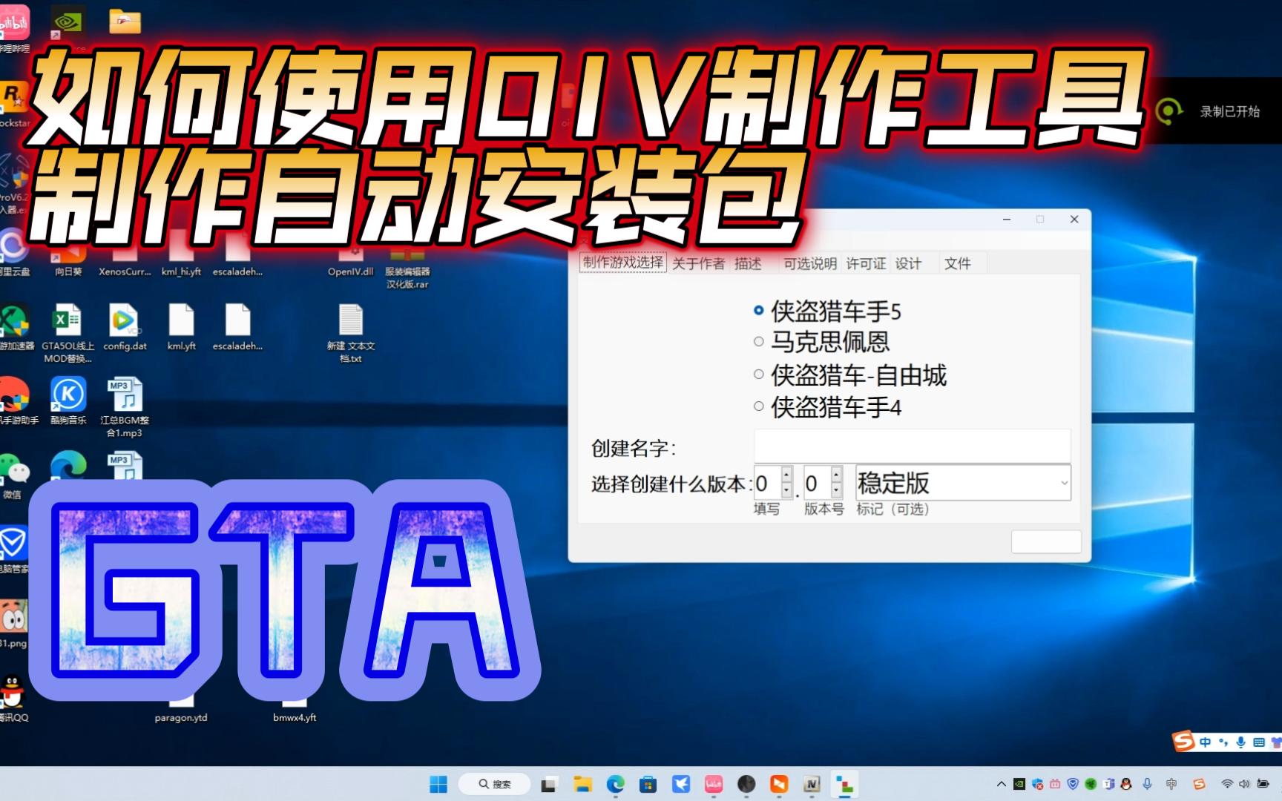Switch to the 设计 tab
This screenshot has width=1282, height=801.
[908, 263]
